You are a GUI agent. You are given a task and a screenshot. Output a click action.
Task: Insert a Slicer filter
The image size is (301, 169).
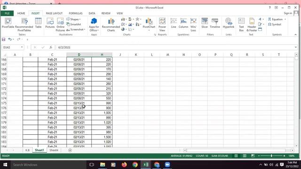pos(205,23)
